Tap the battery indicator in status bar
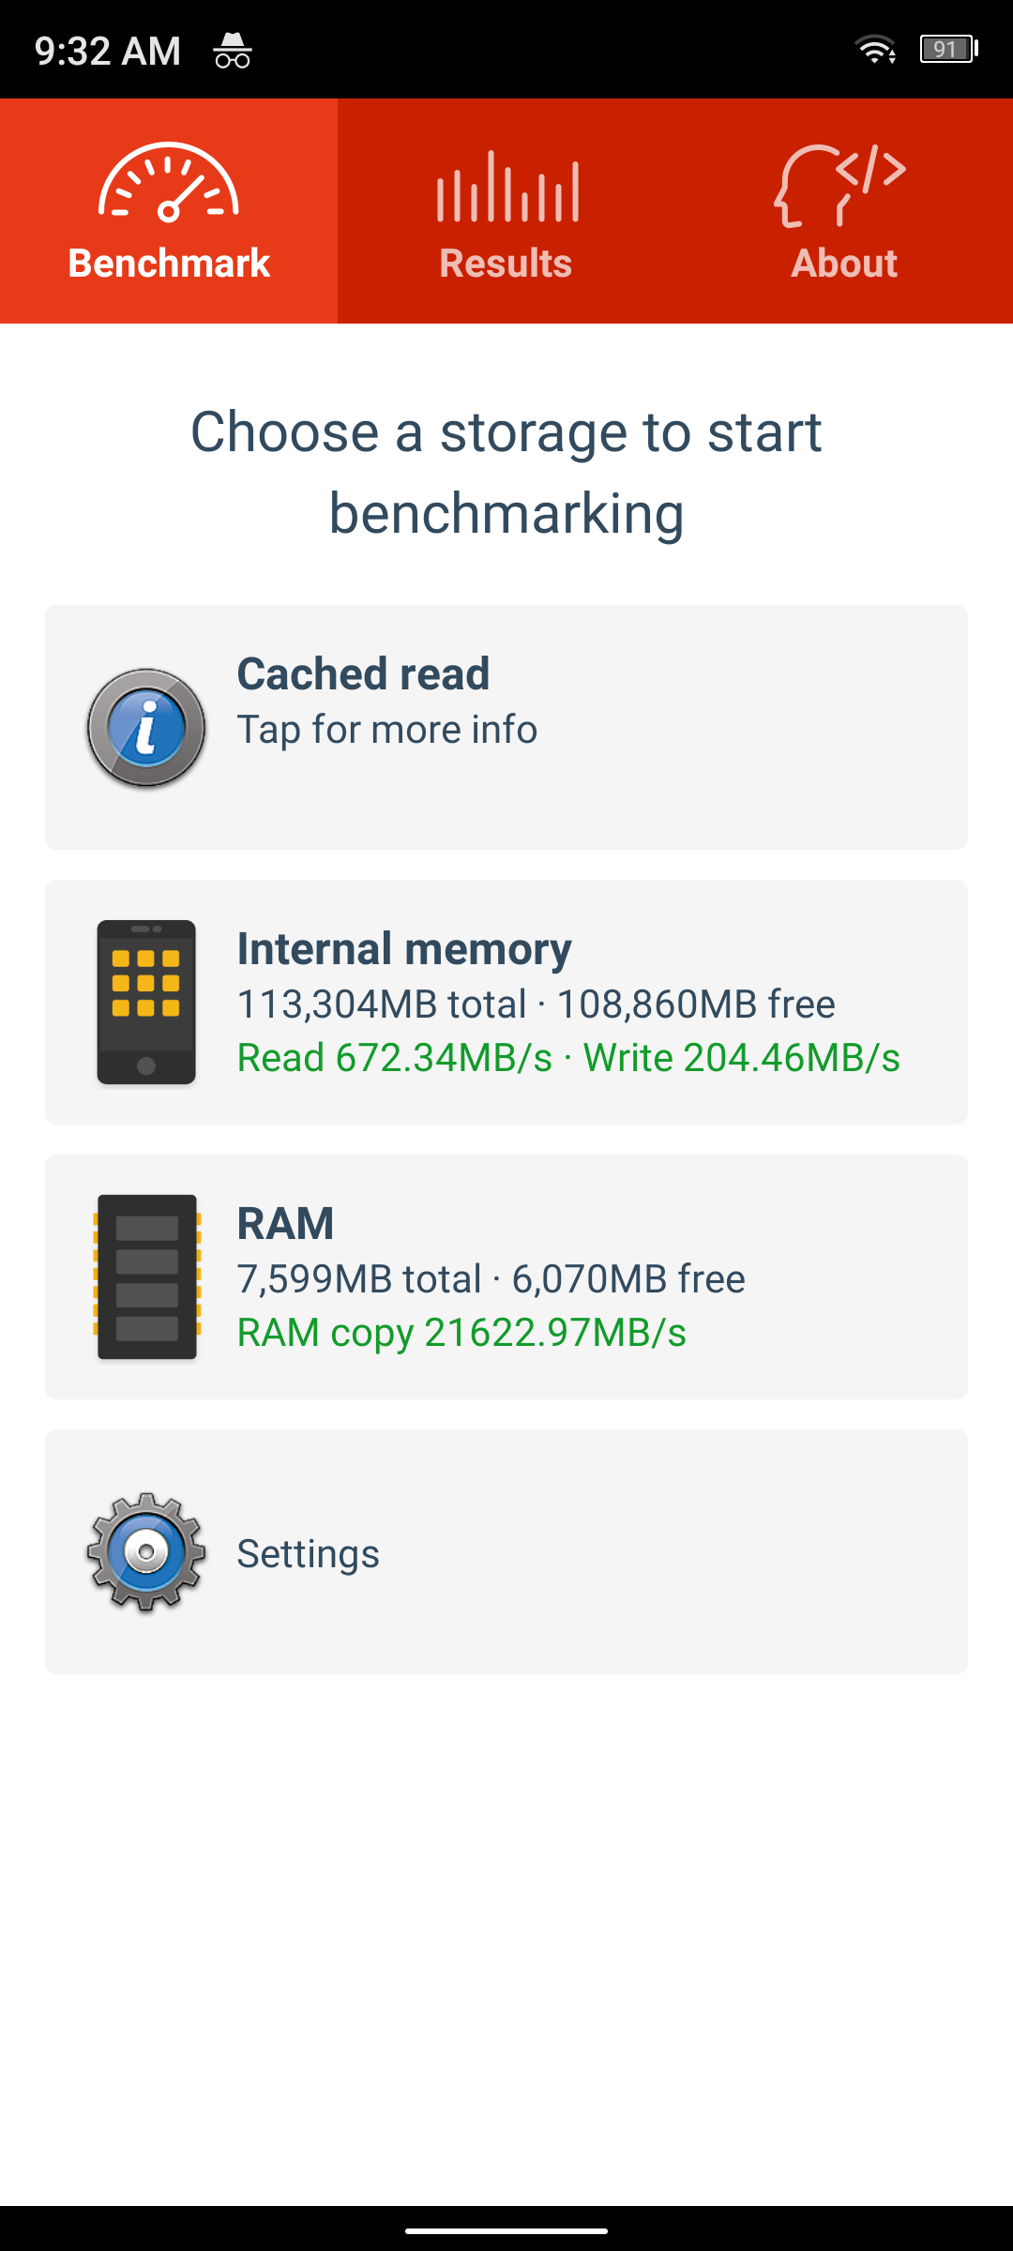This screenshot has width=1013, height=2251. pos(948,49)
